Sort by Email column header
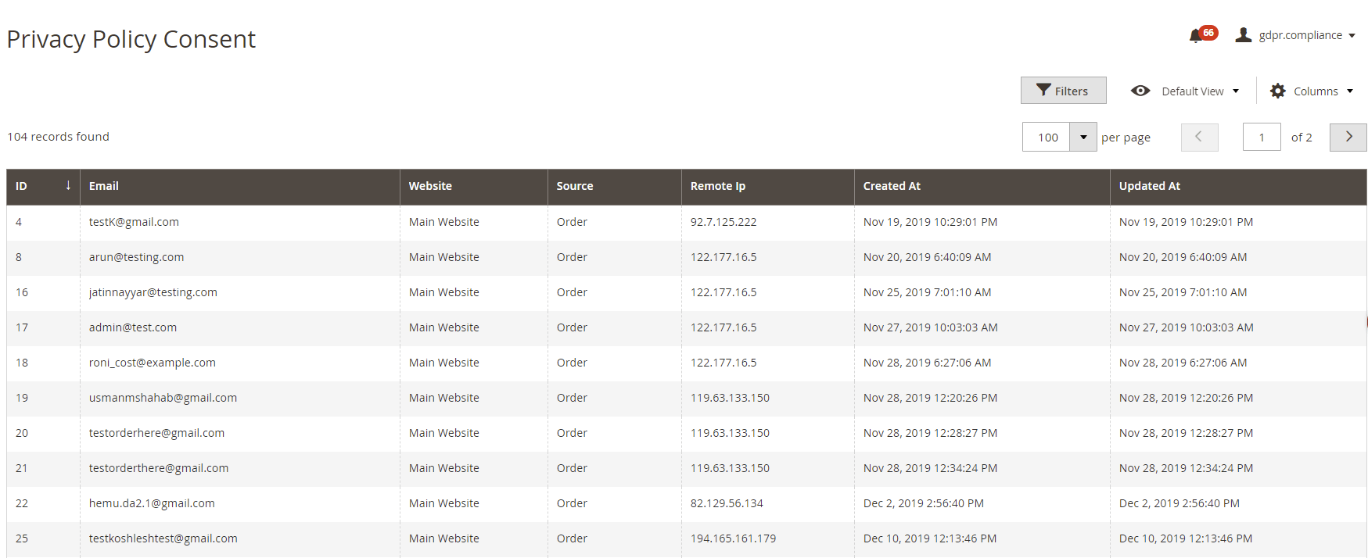The width and height of the screenshot is (1368, 558). pos(104,186)
